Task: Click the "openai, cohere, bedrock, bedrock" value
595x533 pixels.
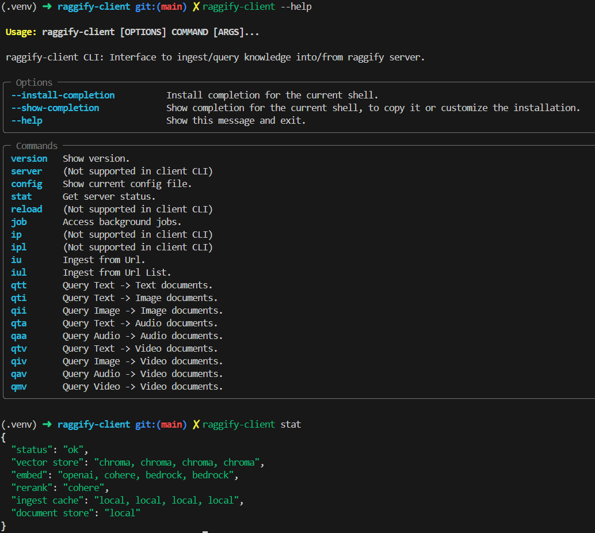Action: [x=146, y=475]
